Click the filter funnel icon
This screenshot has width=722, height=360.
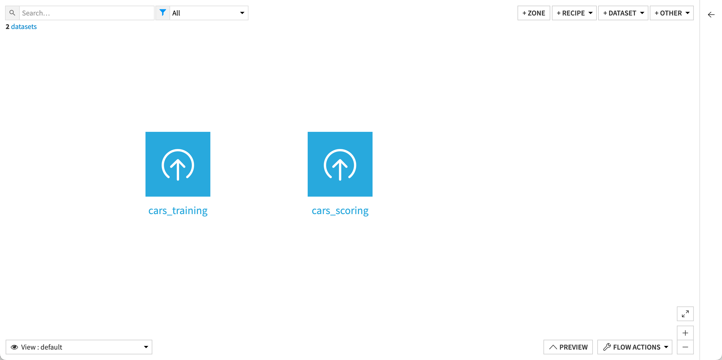tap(163, 13)
